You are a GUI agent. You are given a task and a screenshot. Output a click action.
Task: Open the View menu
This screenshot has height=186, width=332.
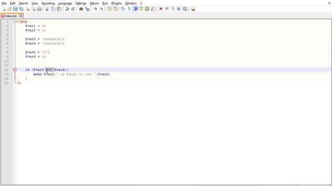[x=35, y=4]
